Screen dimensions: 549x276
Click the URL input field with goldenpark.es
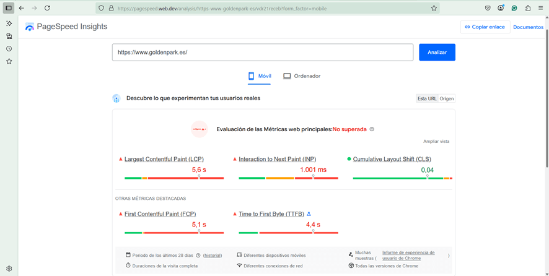(x=263, y=52)
